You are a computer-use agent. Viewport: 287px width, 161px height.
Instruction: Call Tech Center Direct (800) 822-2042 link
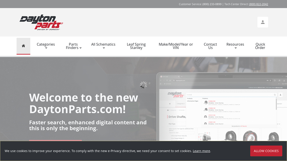(x=258, y=4)
